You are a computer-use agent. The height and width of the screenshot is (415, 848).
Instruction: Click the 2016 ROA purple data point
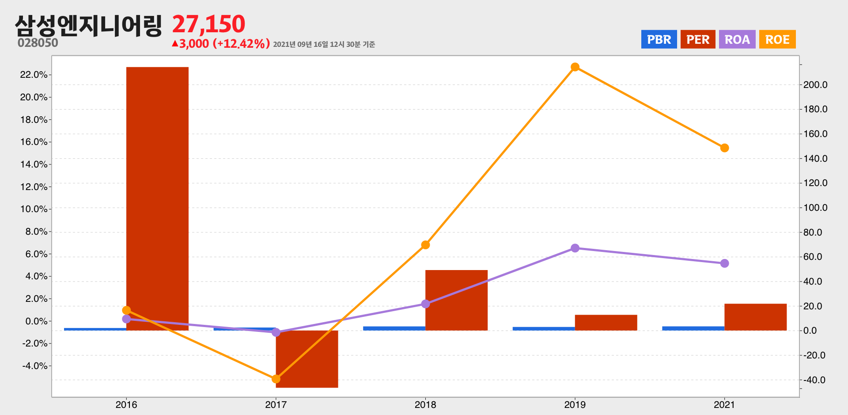click(x=126, y=319)
